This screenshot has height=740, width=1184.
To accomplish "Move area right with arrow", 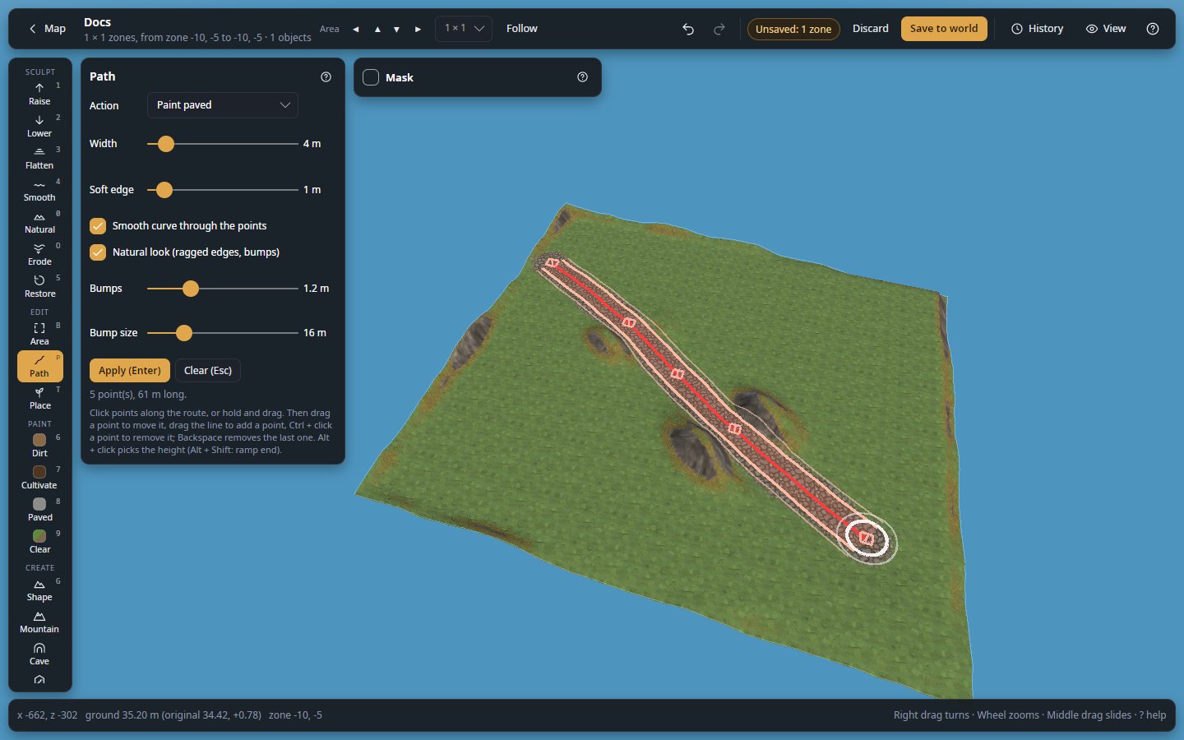I will [418, 29].
